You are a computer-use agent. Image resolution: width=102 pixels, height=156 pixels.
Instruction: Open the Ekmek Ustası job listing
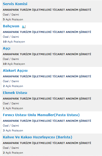15,93
